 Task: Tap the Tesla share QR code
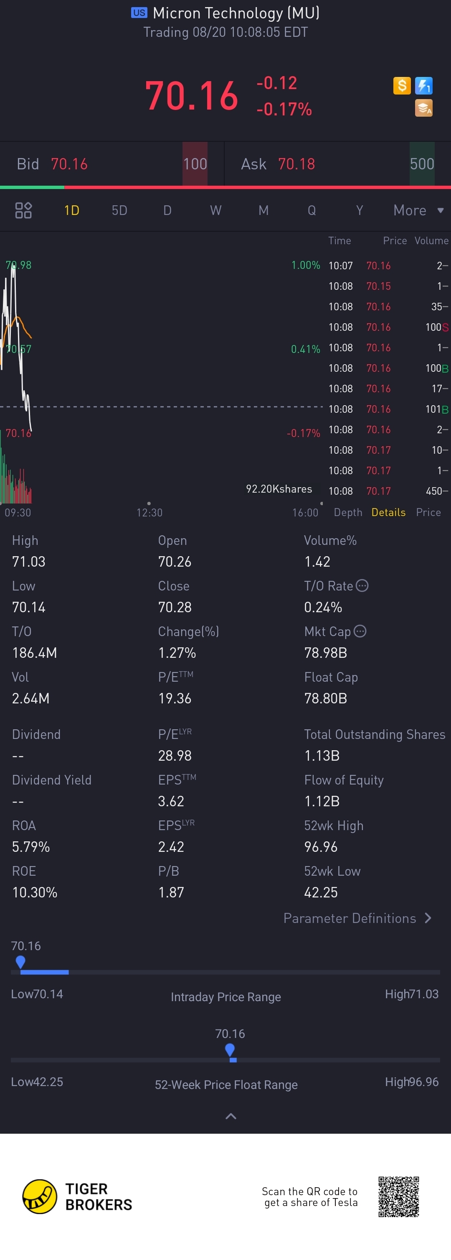(x=398, y=1196)
